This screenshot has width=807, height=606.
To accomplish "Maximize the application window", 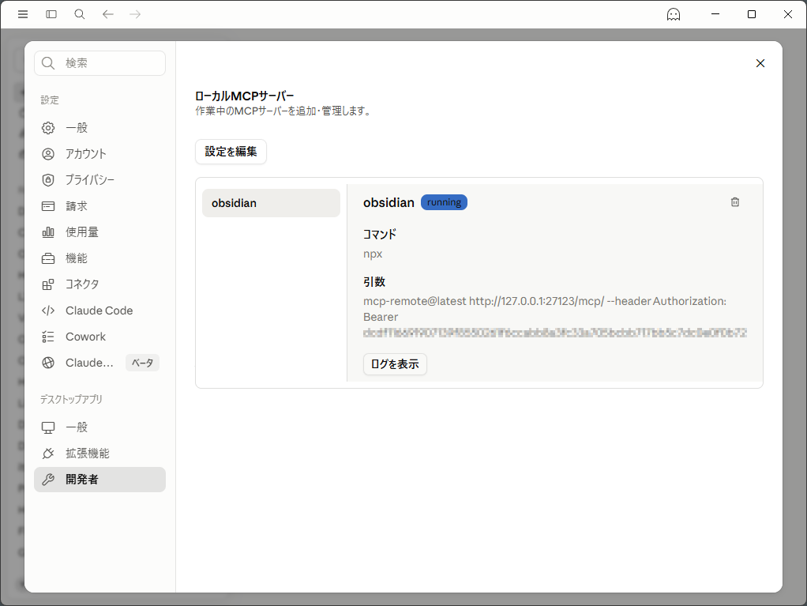I will [x=752, y=14].
